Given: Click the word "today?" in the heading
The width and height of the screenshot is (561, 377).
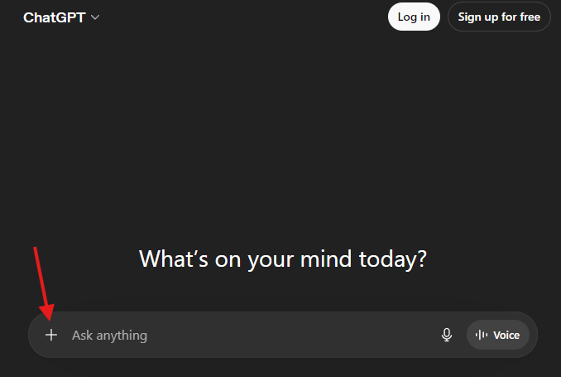Looking at the screenshot, I should click(393, 259).
